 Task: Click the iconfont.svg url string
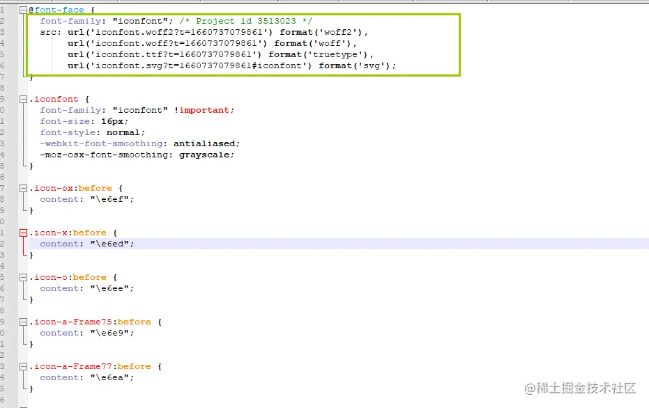click(x=198, y=65)
